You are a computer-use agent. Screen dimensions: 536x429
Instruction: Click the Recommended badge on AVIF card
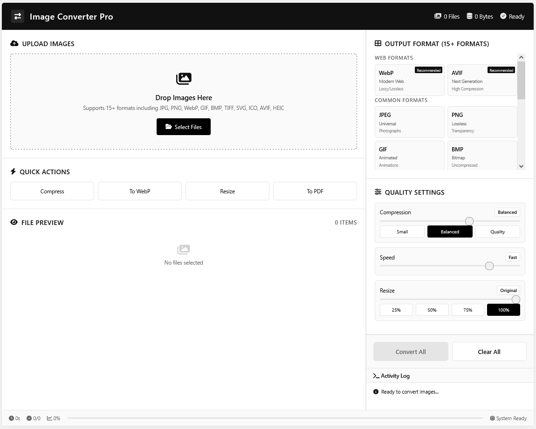[501, 70]
